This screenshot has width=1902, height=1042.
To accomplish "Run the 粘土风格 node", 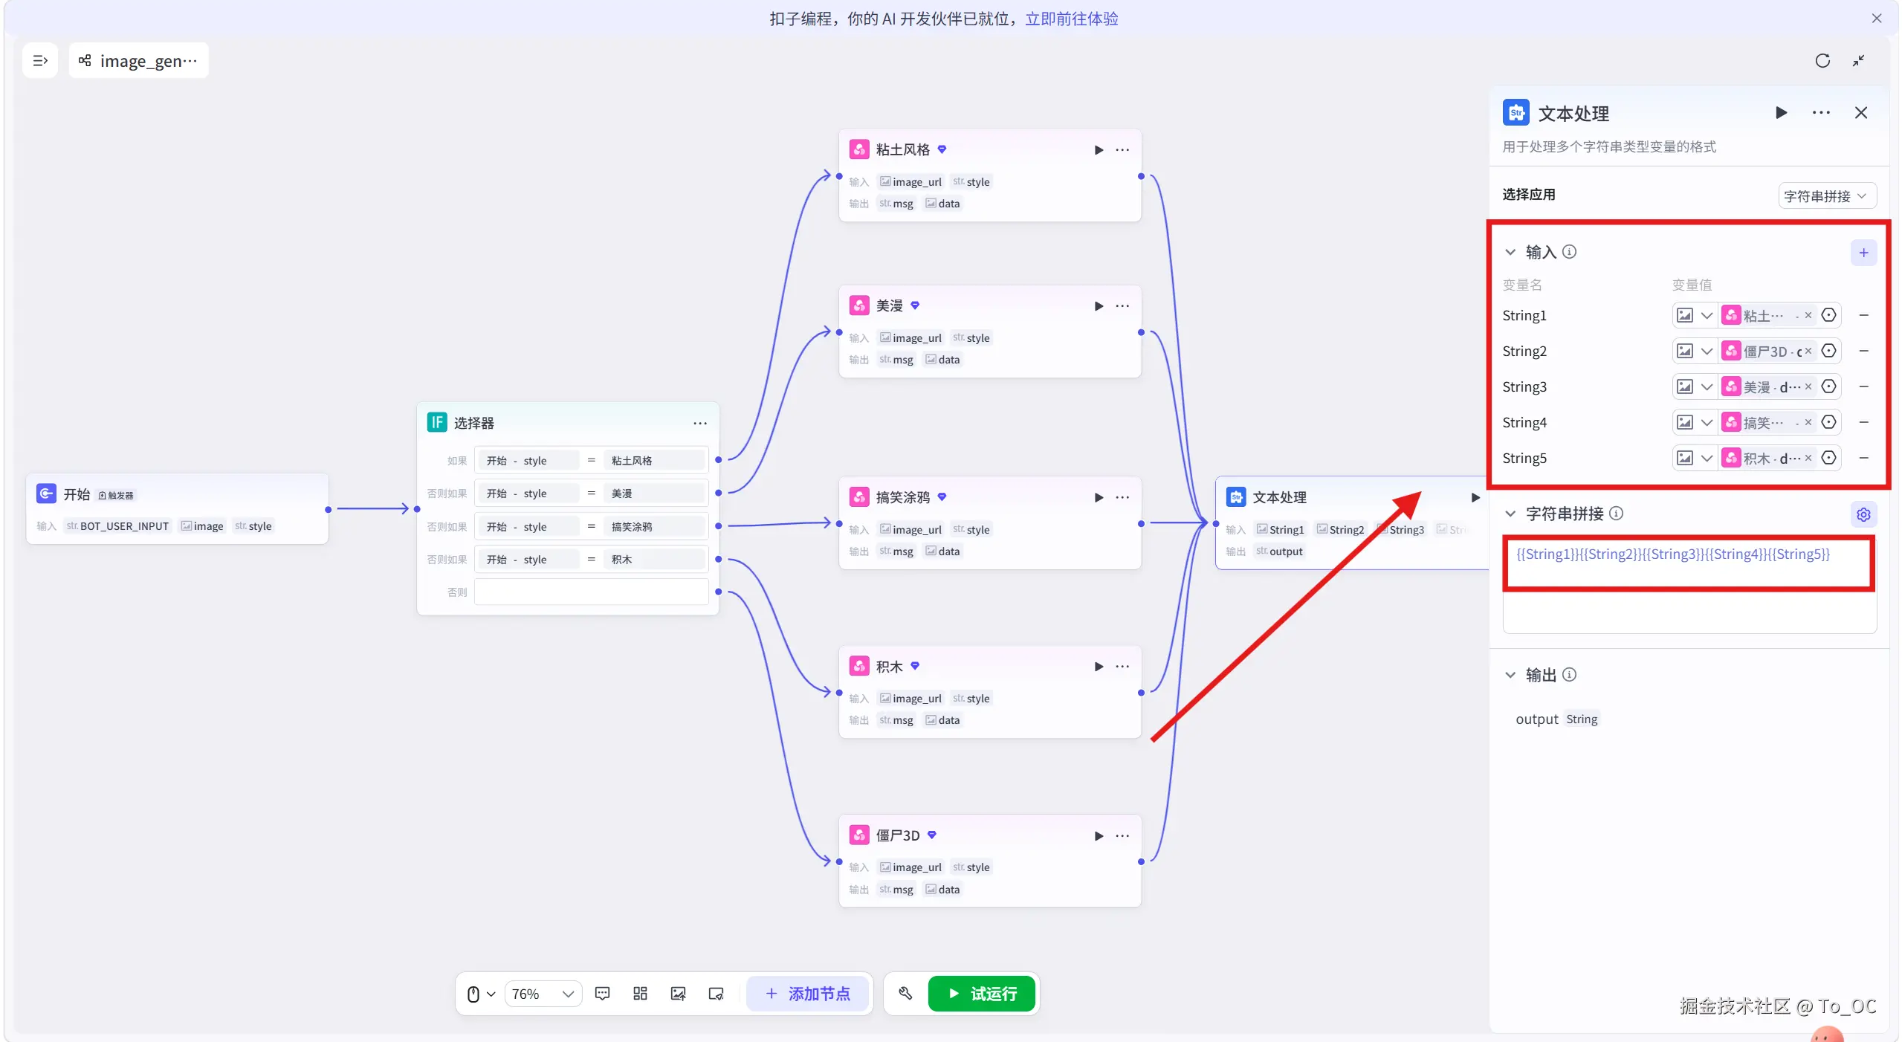I will coord(1099,149).
